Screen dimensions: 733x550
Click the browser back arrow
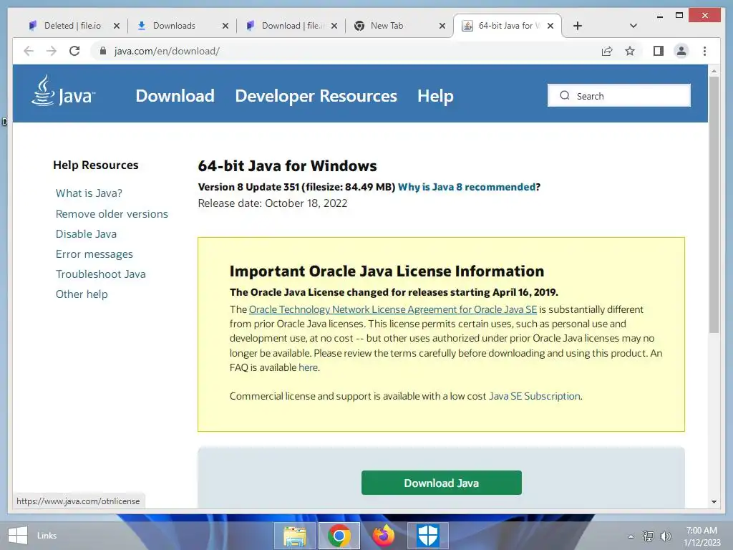click(x=29, y=51)
